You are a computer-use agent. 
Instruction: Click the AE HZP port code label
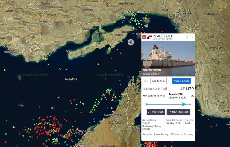pos(187,89)
